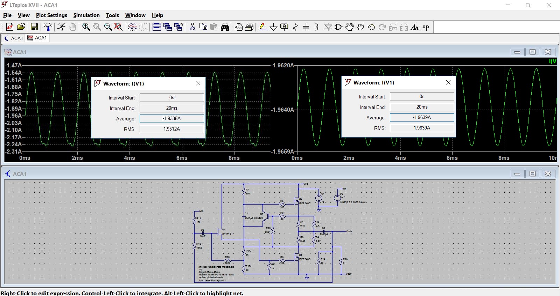Open the Window menu
Viewport: 560px width, 296px height.
135,15
